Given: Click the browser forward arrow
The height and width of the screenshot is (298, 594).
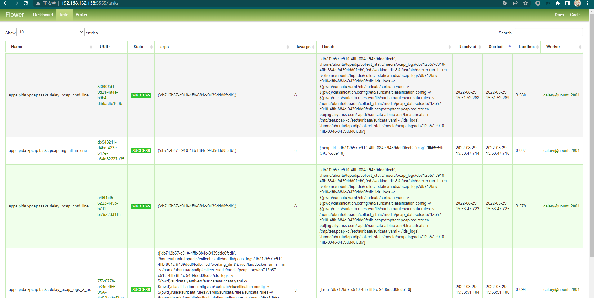Looking at the screenshot, I should point(16,3).
